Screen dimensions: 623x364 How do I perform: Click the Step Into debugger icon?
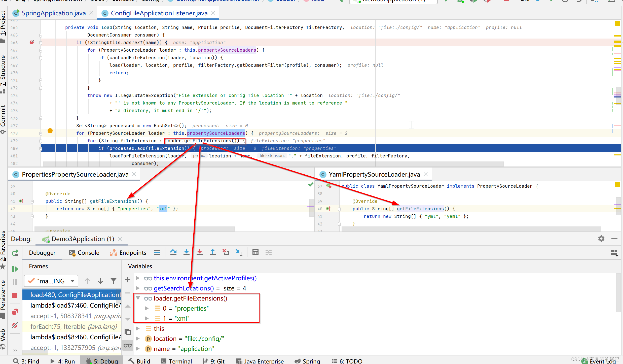[x=186, y=252]
